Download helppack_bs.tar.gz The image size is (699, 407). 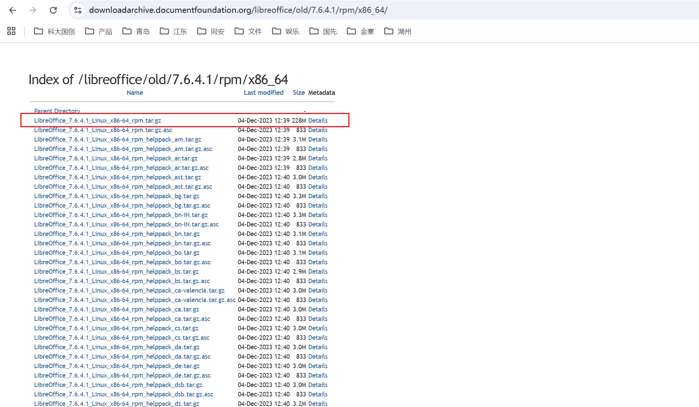(x=116, y=271)
